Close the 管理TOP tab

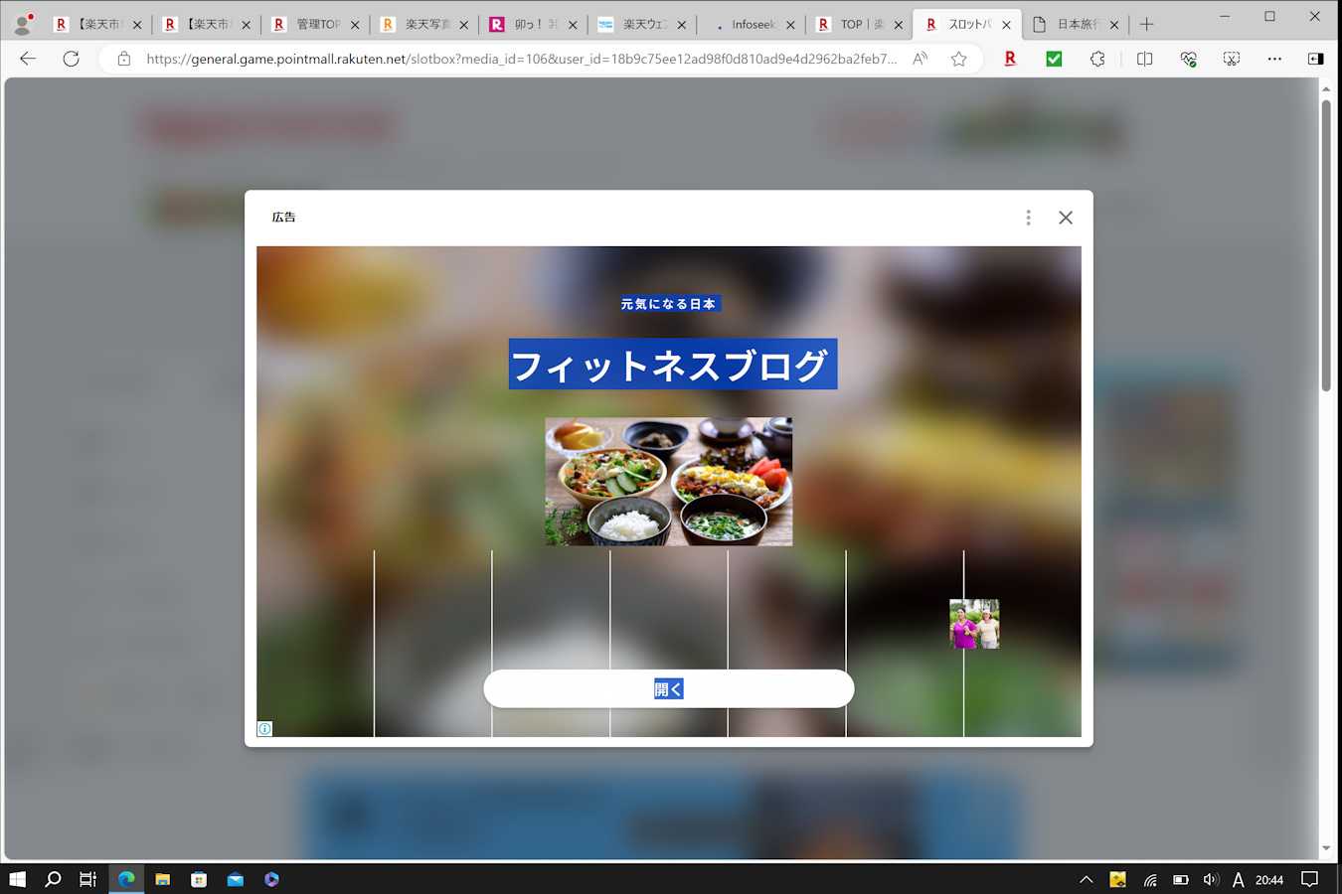[x=355, y=25]
